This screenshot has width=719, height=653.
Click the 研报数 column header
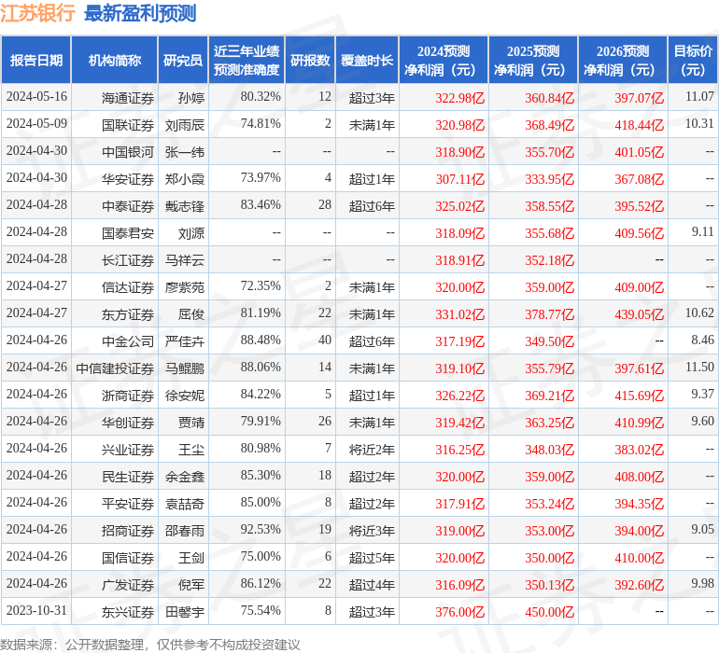[x=310, y=60]
